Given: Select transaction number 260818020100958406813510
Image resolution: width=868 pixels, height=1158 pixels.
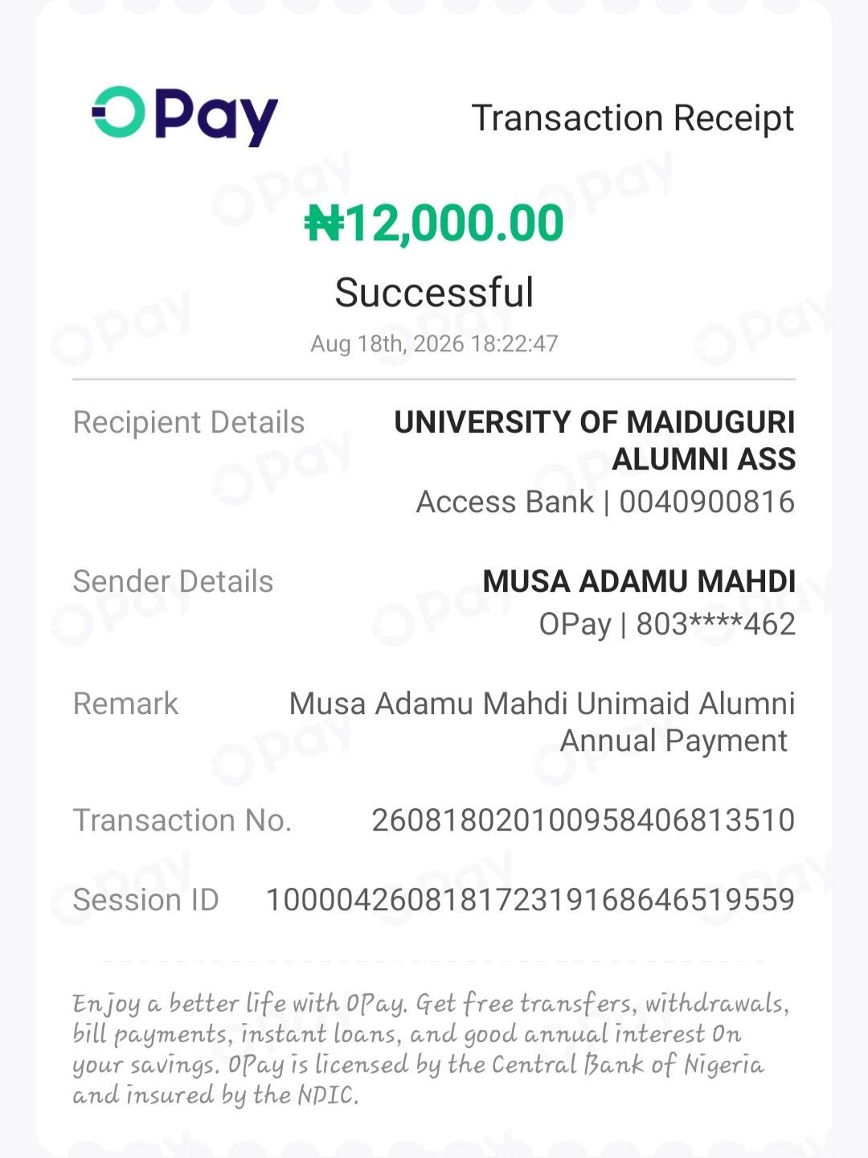Looking at the screenshot, I should [x=583, y=820].
